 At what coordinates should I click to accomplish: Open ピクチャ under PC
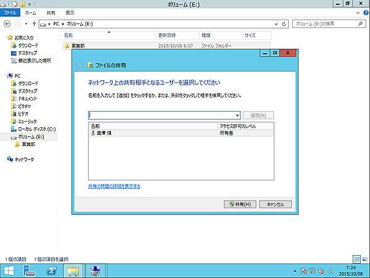[x=21, y=106]
